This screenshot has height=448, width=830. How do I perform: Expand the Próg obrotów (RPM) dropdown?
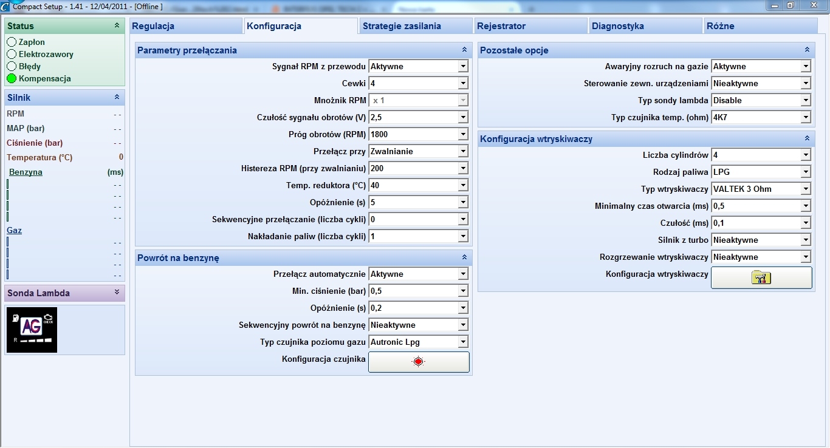coord(463,134)
